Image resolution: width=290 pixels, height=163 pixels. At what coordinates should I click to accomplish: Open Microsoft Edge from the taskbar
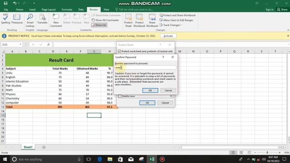click(100, 159)
